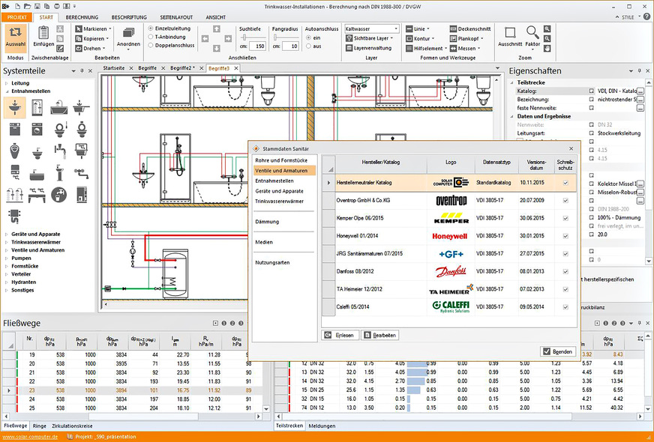Click the Einlesen button in dialog
Screen dimensions: 654x442
click(x=340, y=335)
